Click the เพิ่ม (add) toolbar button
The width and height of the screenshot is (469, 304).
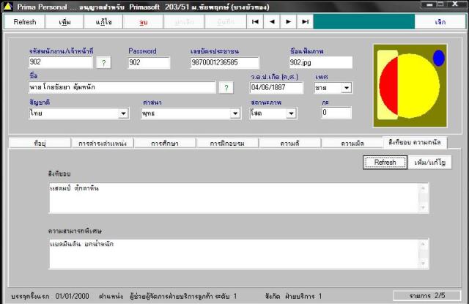(64, 22)
